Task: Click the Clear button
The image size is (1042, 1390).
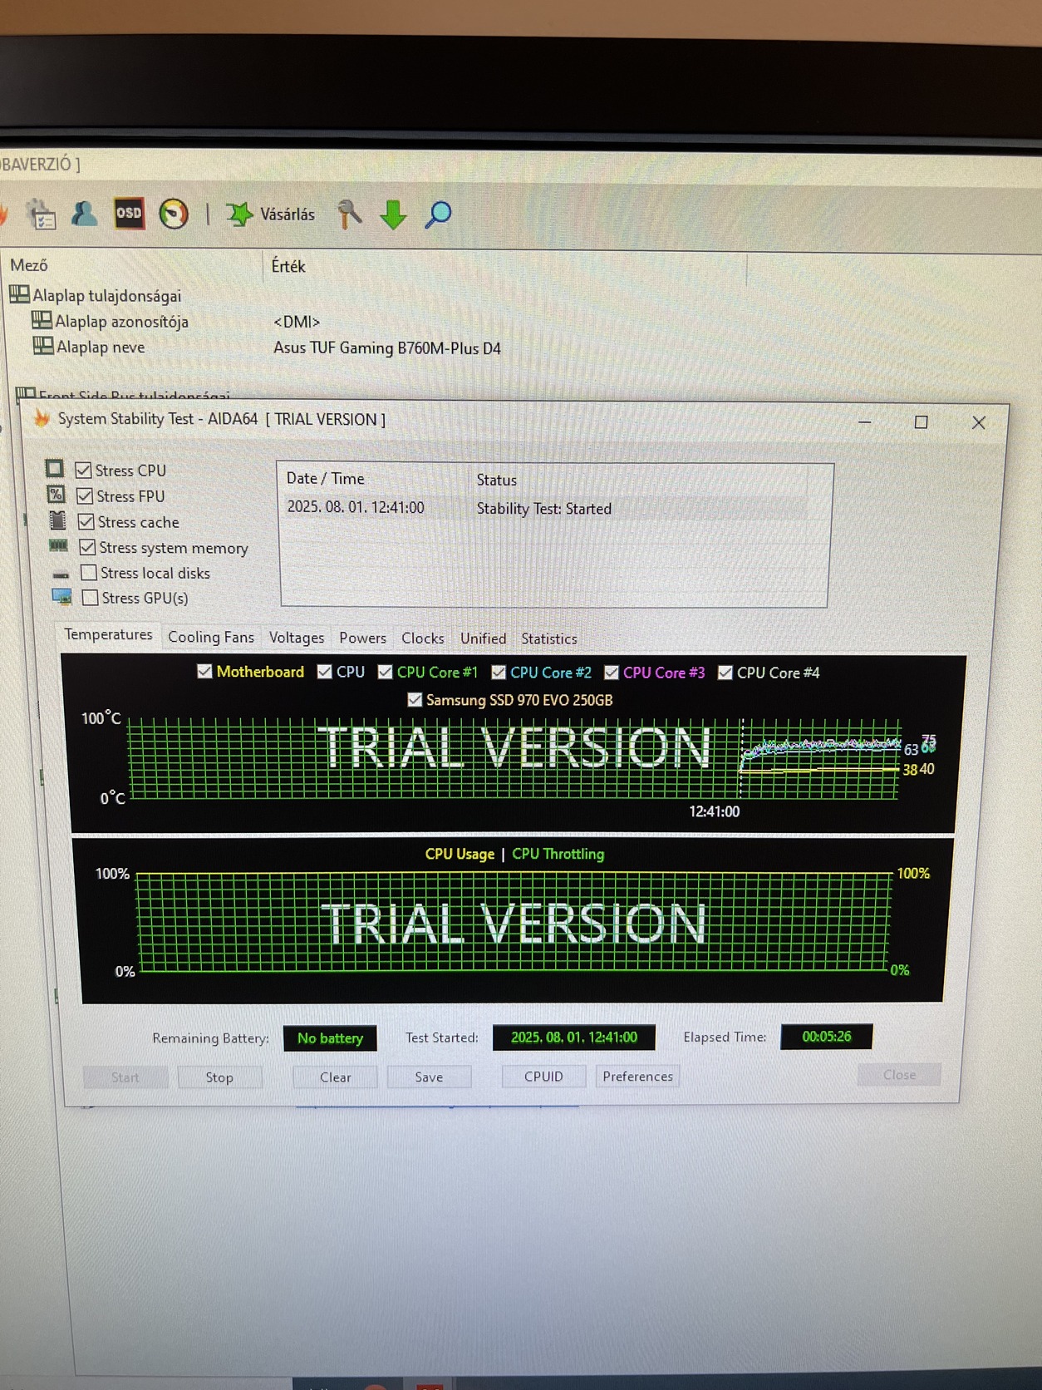Action: tap(335, 1077)
